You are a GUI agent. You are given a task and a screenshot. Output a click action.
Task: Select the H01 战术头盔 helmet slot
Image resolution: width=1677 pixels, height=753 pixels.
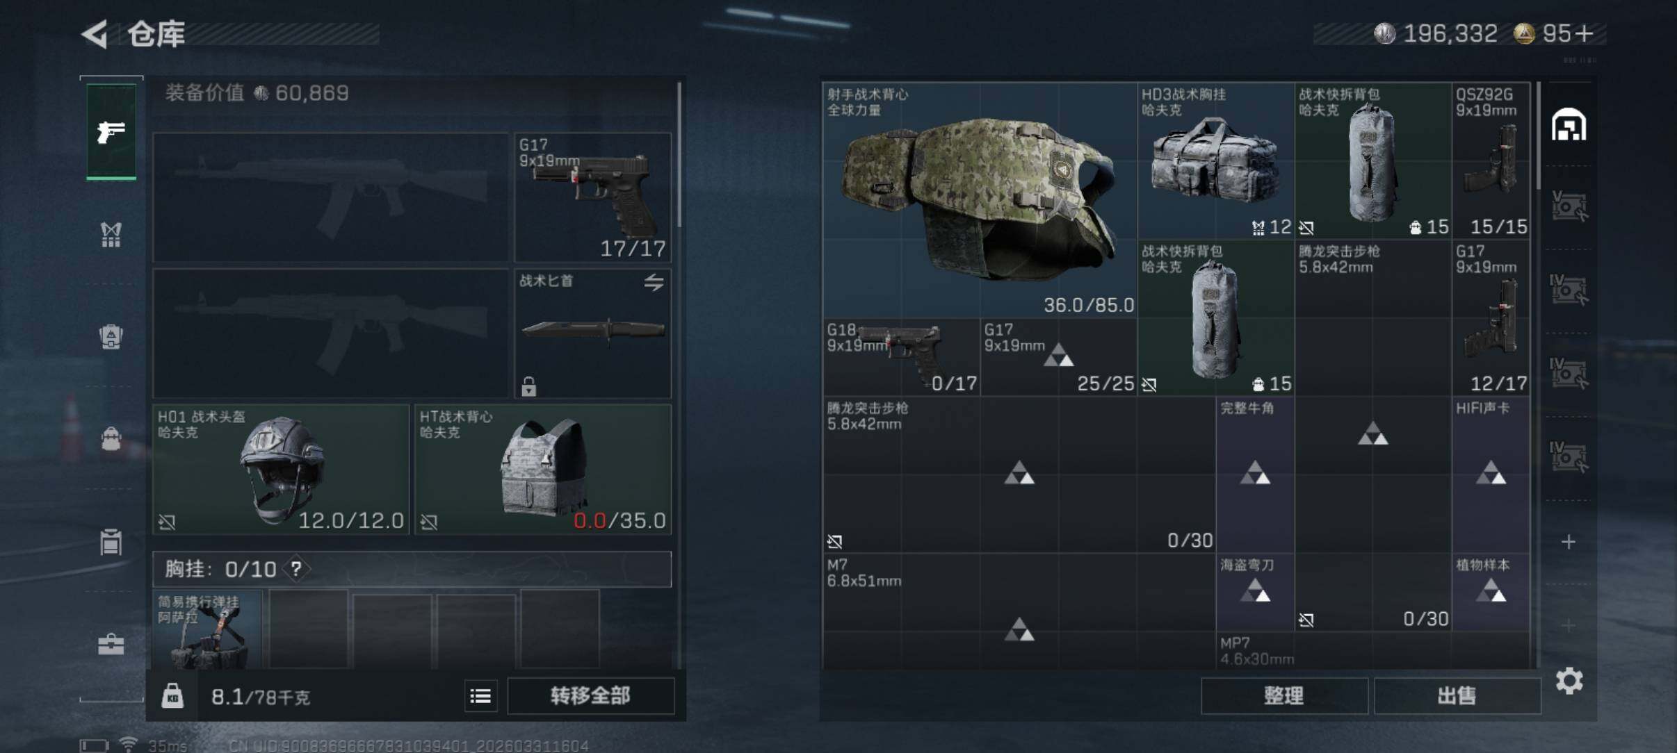click(281, 470)
